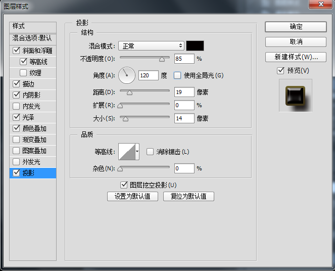Viewport: 335px width, 271px height.
Task: Click the 扩展 slider handle
Action: tap(120, 106)
